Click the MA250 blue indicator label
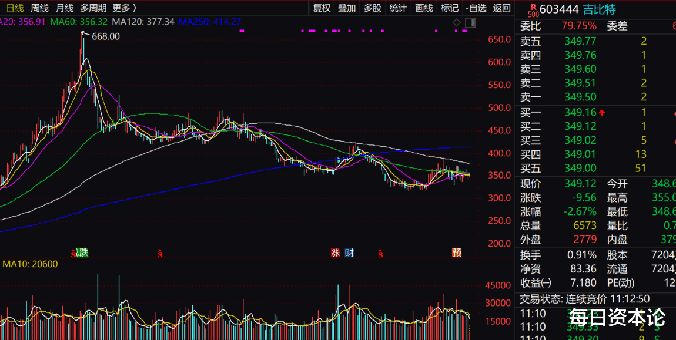 click(x=210, y=22)
